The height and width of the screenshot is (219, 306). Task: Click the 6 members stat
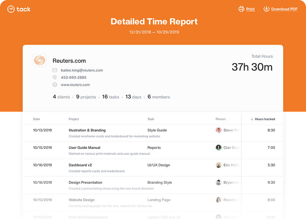pyautogui.click(x=159, y=97)
